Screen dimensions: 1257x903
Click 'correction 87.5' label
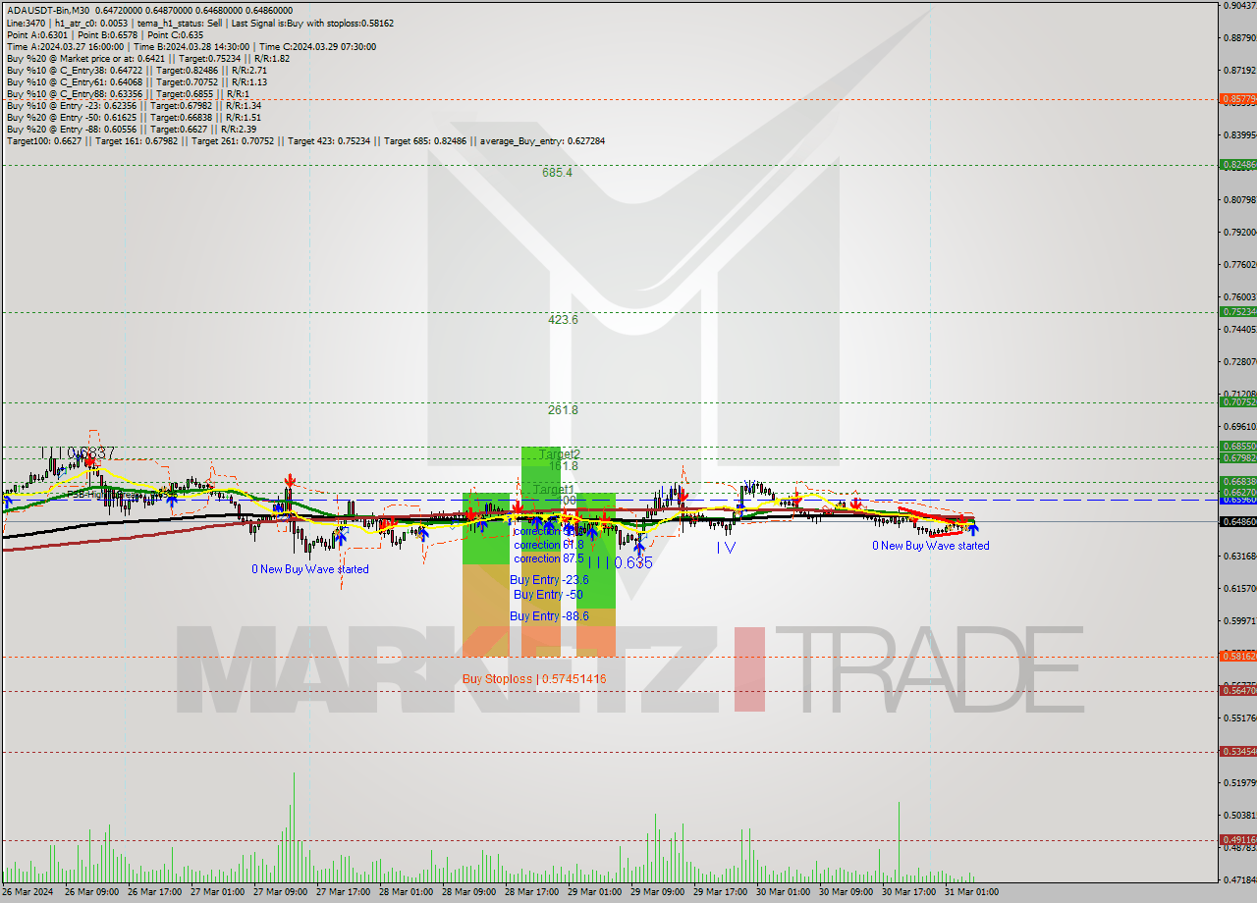click(x=548, y=558)
